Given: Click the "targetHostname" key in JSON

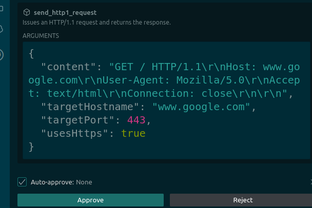Looking at the screenshot, I should [90, 107].
